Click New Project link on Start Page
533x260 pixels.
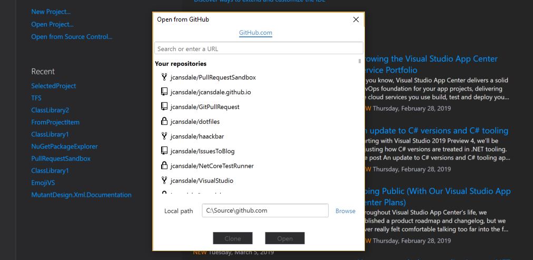51,12
